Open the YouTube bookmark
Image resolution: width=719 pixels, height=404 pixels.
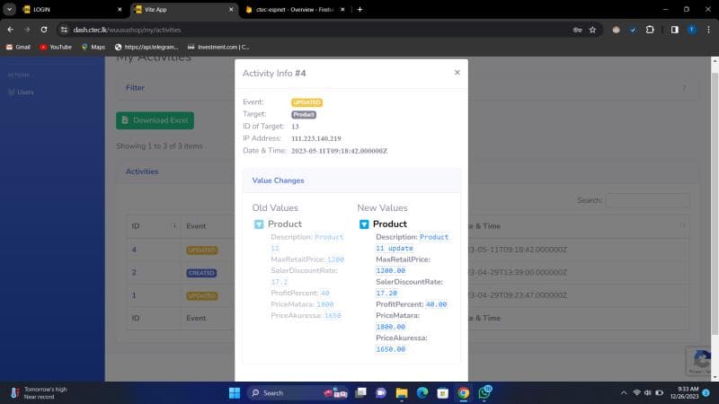pyautogui.click(x=55, y=47)
